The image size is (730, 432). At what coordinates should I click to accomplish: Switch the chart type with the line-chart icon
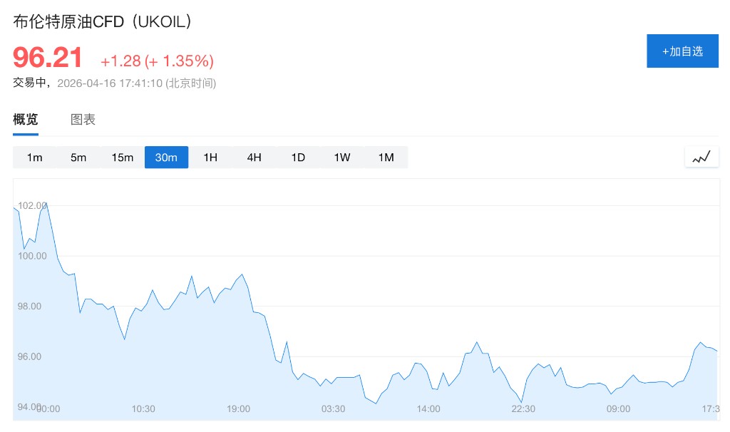coord(701,158)
